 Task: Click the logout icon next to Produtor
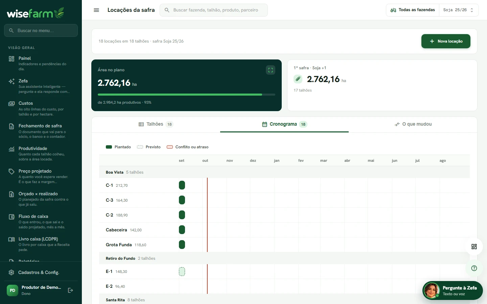pyautogui.click(x=70, y=290)
